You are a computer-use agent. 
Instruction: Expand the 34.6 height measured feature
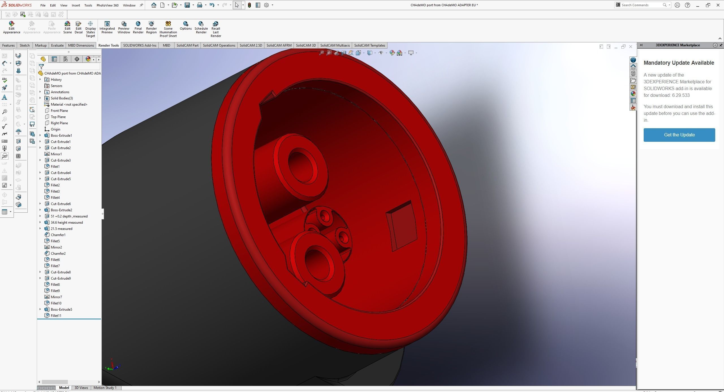point(40,223)
